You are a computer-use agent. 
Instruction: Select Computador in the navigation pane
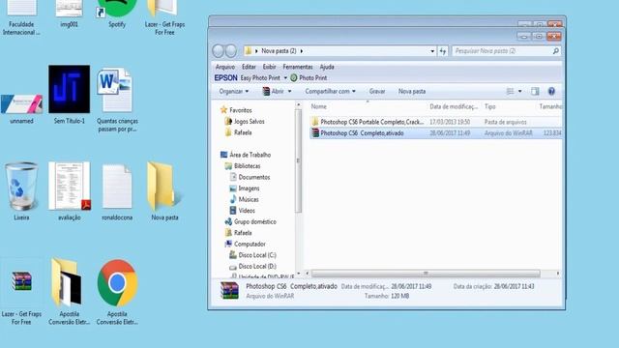pos(245,244)
